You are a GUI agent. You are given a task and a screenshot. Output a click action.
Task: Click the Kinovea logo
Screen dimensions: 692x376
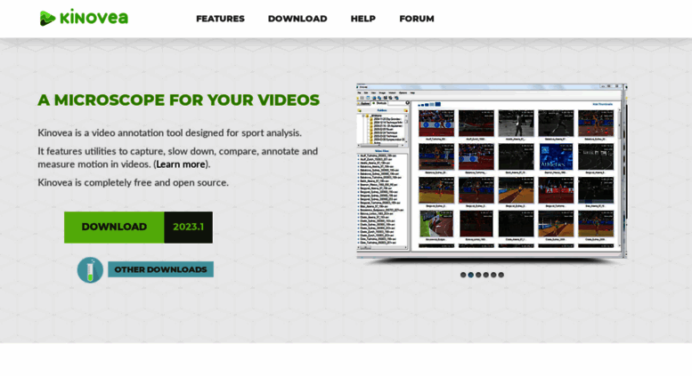point(84,18)
